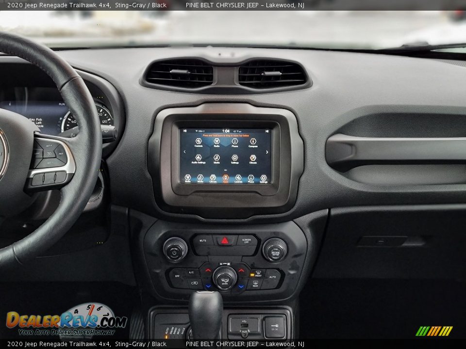This screenshot has width=466, height=349.
Task: Tap the page indicator dots on the screen
Action: click(x=226, y=170)
